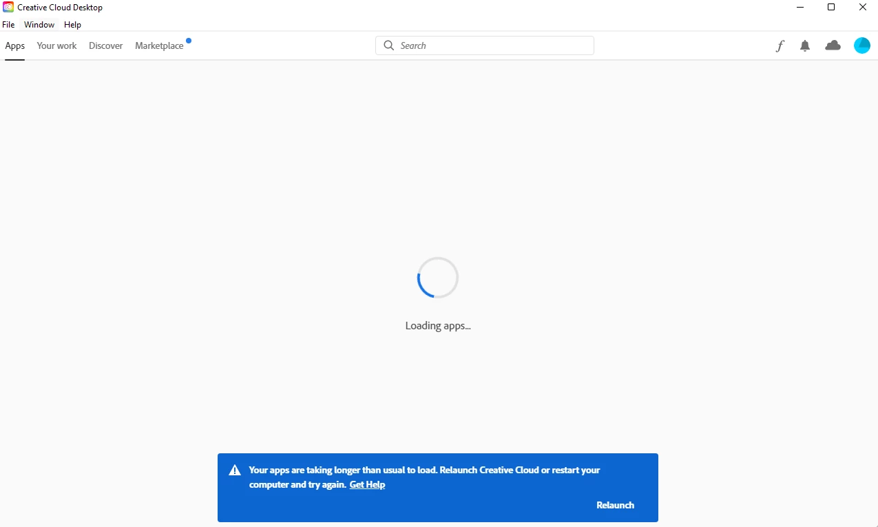Viewport: 878px width, 527px height.
Task: Click the search magnifier icon
Action: tap(389, 45)
